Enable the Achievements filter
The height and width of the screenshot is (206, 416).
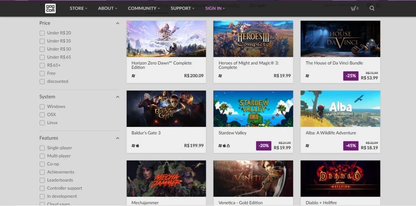tap(42, 172)
